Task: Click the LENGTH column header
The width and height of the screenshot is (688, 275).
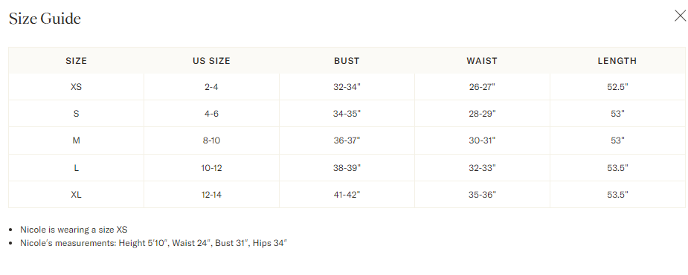Action: [x=617, y=61]
